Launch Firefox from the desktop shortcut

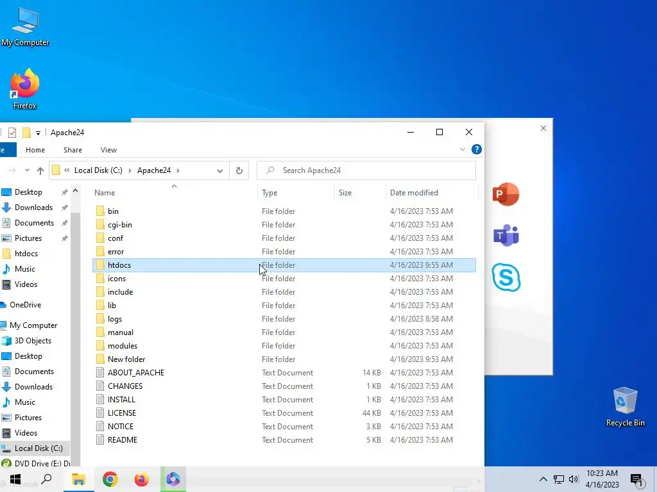pos(25,88)
